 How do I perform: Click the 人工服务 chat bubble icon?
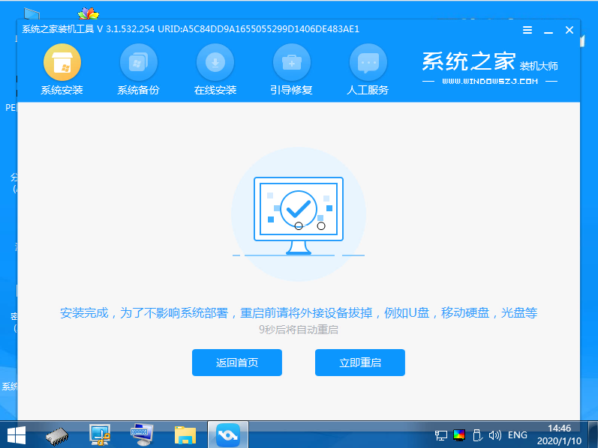pos(368,63)
